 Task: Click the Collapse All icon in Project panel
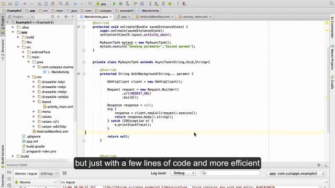coord(58,17)
